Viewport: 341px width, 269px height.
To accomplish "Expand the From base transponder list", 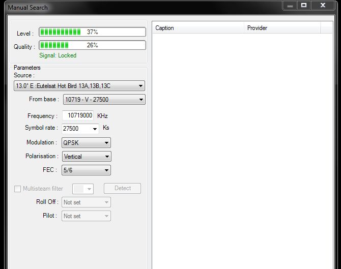I will click(104, 100).
